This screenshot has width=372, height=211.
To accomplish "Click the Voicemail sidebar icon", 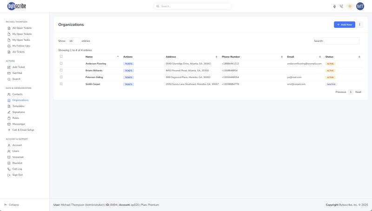I will pyautogui.click(x=8, y=157).
